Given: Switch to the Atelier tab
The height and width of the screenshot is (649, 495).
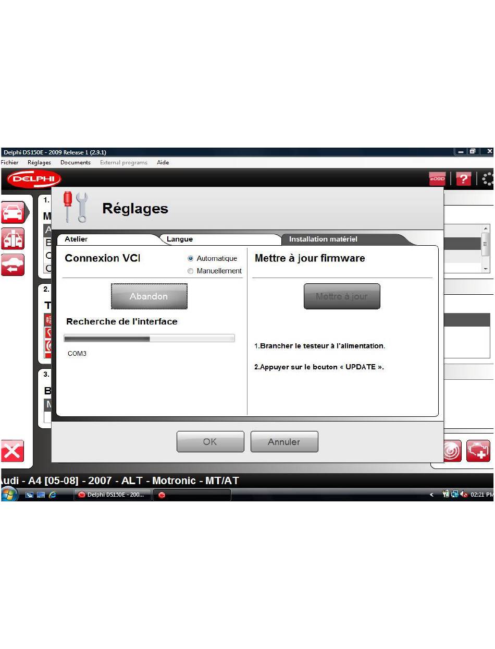Looking at the screenshot, I should tap(76, 239).
